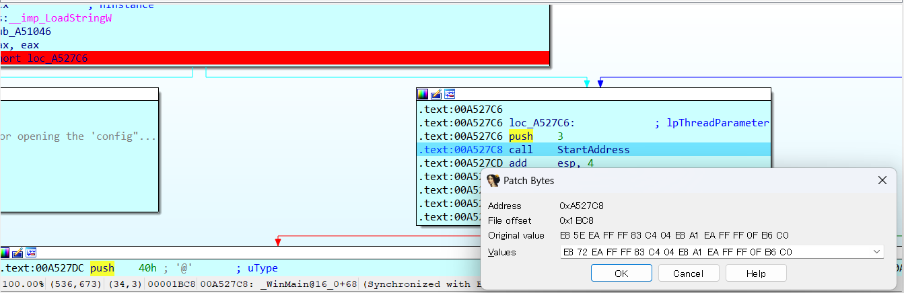Cancel the Patch Bytes dialog
Image resolution: width=904 pixels, height=293 pixels.
point(688,273)
